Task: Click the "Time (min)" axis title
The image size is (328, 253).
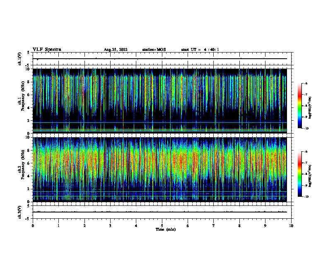Action: pyautogui.click(x=166, y=229)
